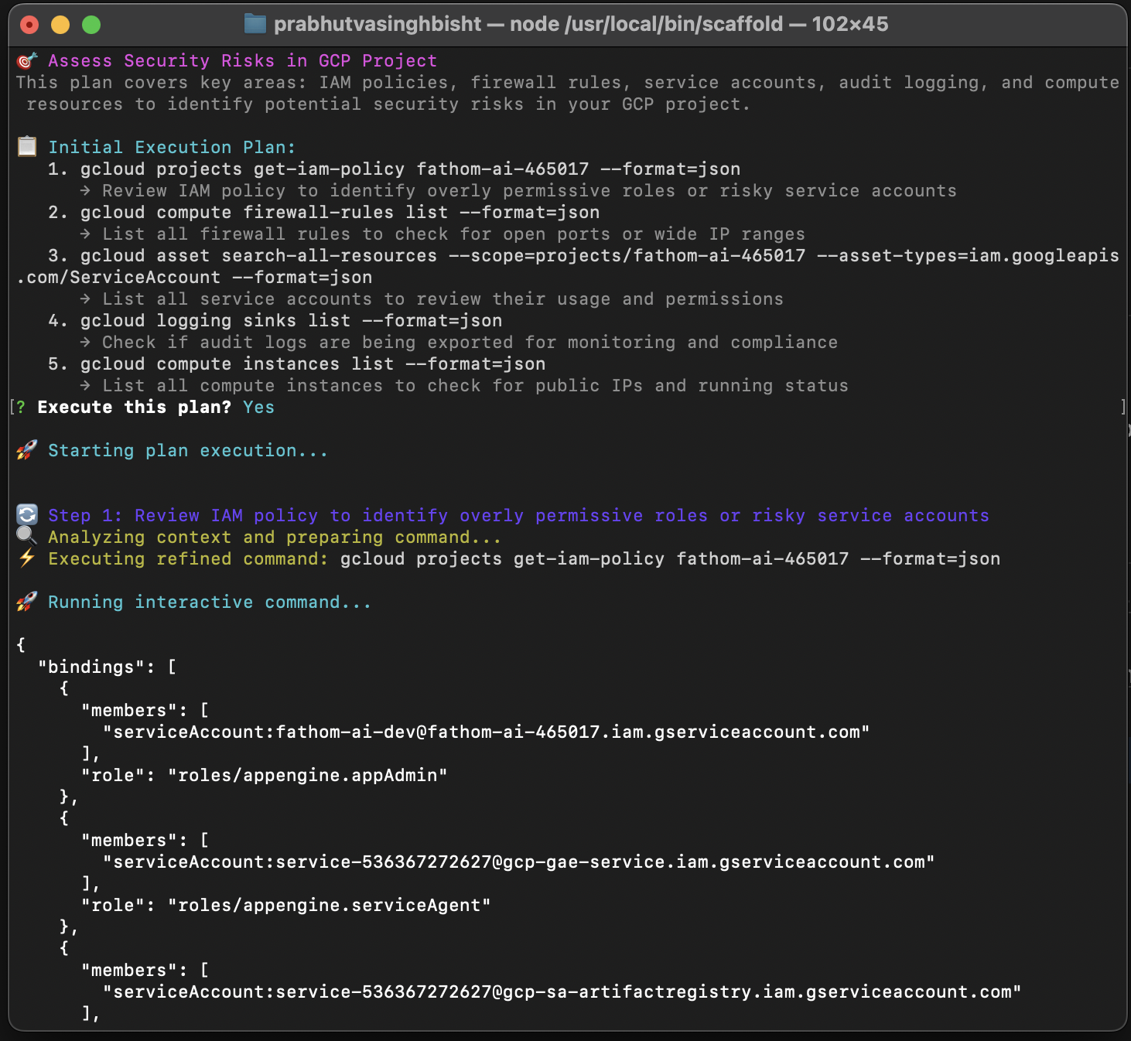Viewport: 1131px width, 1041px height.
Task: Click the clipboard icon beside Initial Execution Plan
Action: tap(27, 146)
